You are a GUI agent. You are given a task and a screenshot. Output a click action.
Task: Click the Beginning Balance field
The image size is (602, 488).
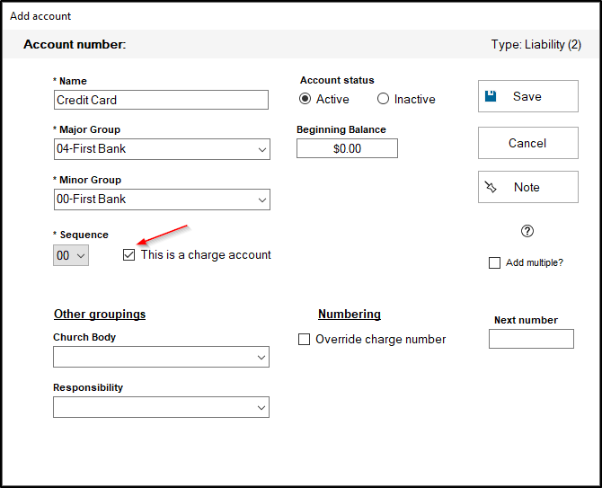click(x=347, y=148)
